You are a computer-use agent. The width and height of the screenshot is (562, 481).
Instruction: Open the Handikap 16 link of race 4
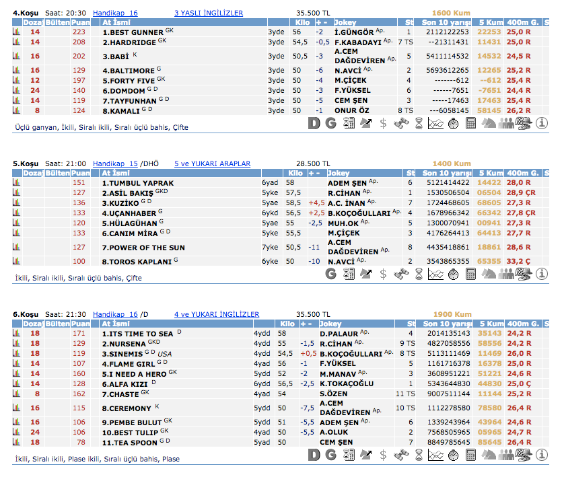coord(114,13)
